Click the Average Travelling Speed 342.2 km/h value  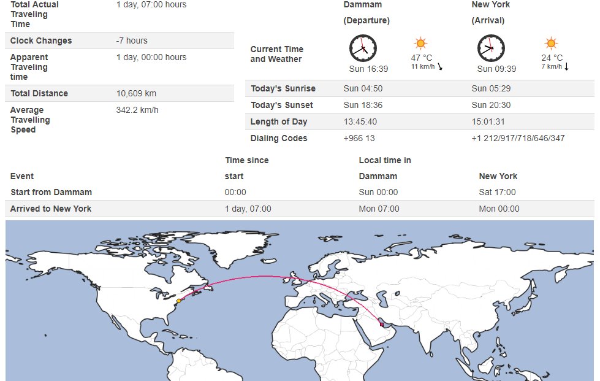[x=137, y=110]
